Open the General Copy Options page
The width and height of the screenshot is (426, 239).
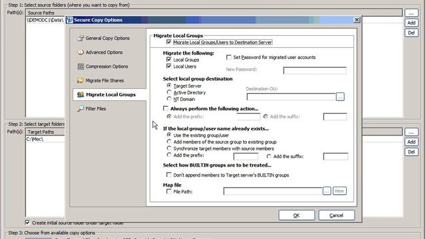[108, 39]
